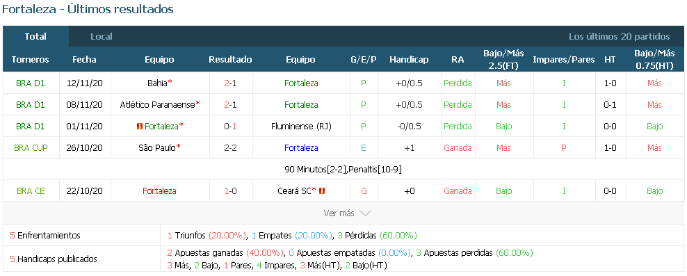Click BRA D1 tournament in Bahia row

click(x=31, y=83)
